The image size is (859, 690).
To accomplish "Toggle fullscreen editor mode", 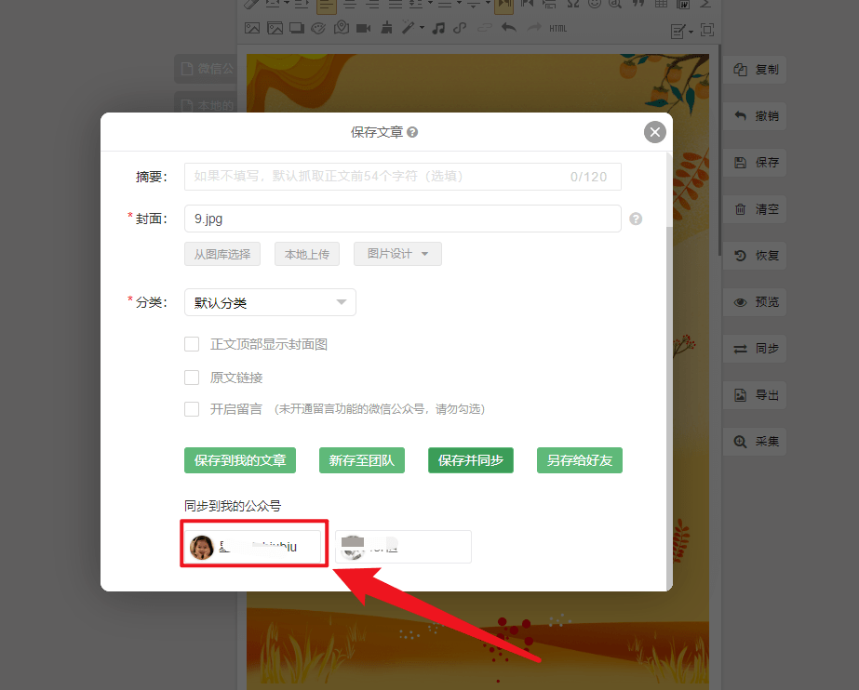I will 707,30.
